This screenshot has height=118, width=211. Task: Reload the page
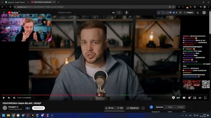point(10,7)
